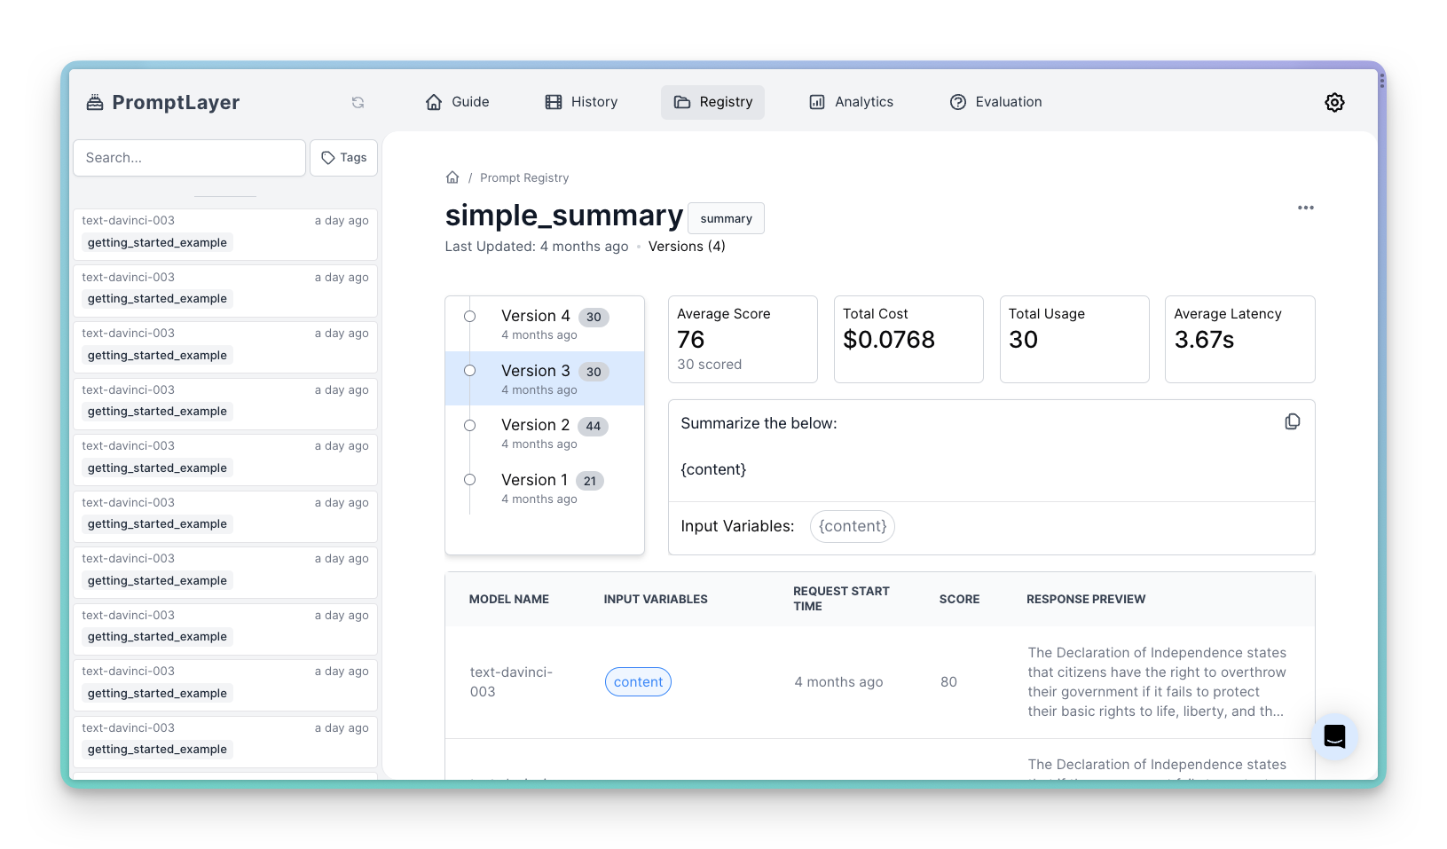Click the Prompt Registry breadcrumb link
1447x849 pixels.
point(524,177)
